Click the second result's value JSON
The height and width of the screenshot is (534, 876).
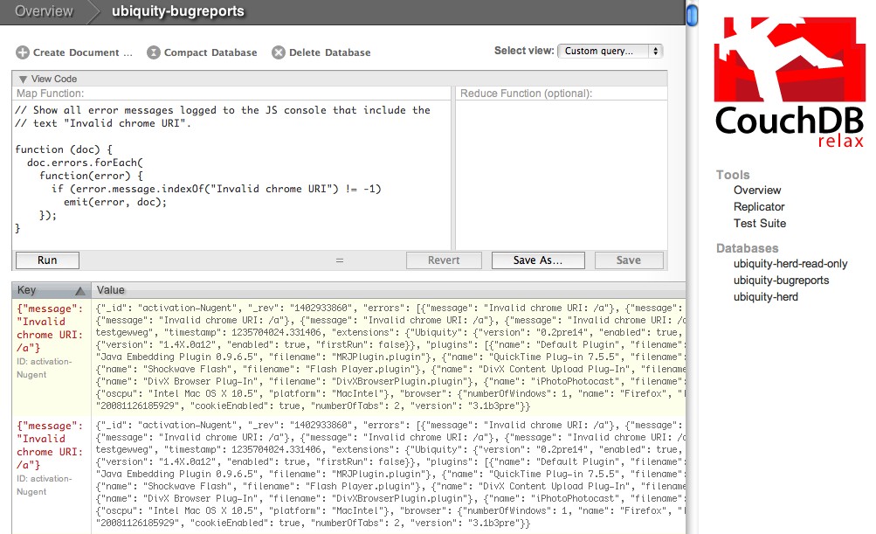click(x=390, y=475)
